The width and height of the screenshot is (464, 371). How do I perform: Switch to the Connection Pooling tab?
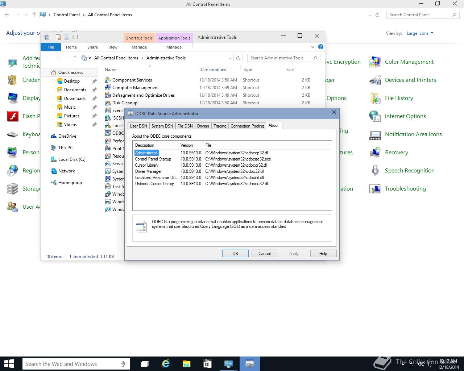247,126
